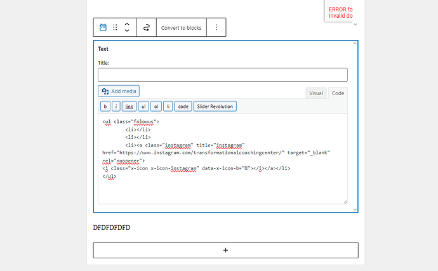
Task: Click the change widget area swap icon
Action: click(x=147, y=27)
